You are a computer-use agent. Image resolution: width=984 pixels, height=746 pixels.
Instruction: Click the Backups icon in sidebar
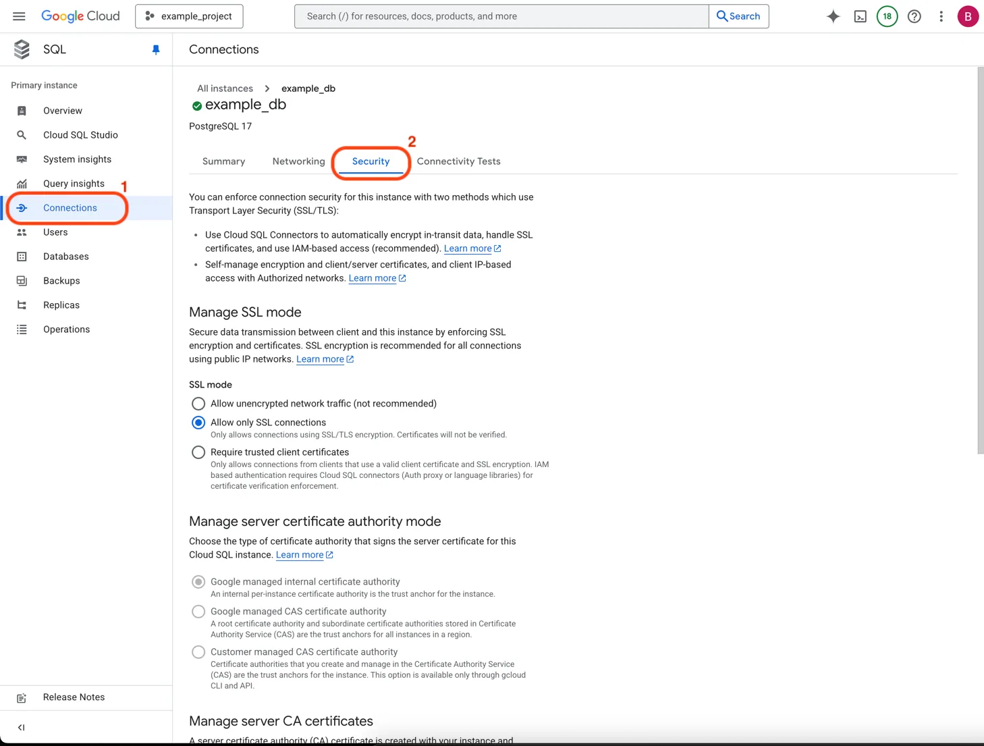point(22,281)
